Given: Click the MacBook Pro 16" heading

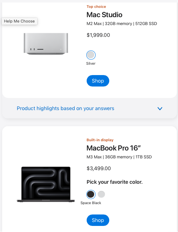Looking at the screenshot, I should [114, 148].
